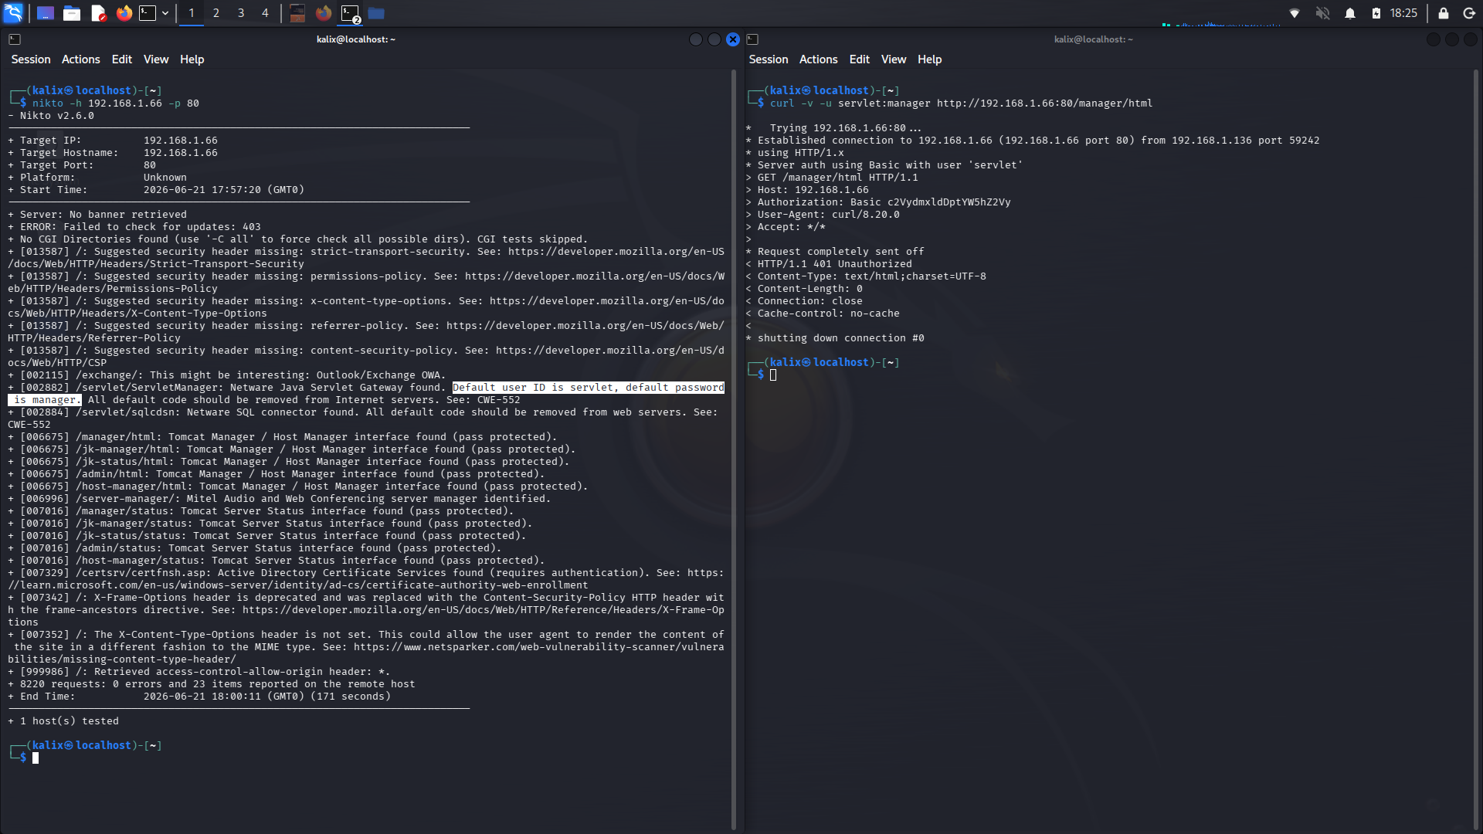
Task: Open View menu in left terminal
Action: coord(156,59)
